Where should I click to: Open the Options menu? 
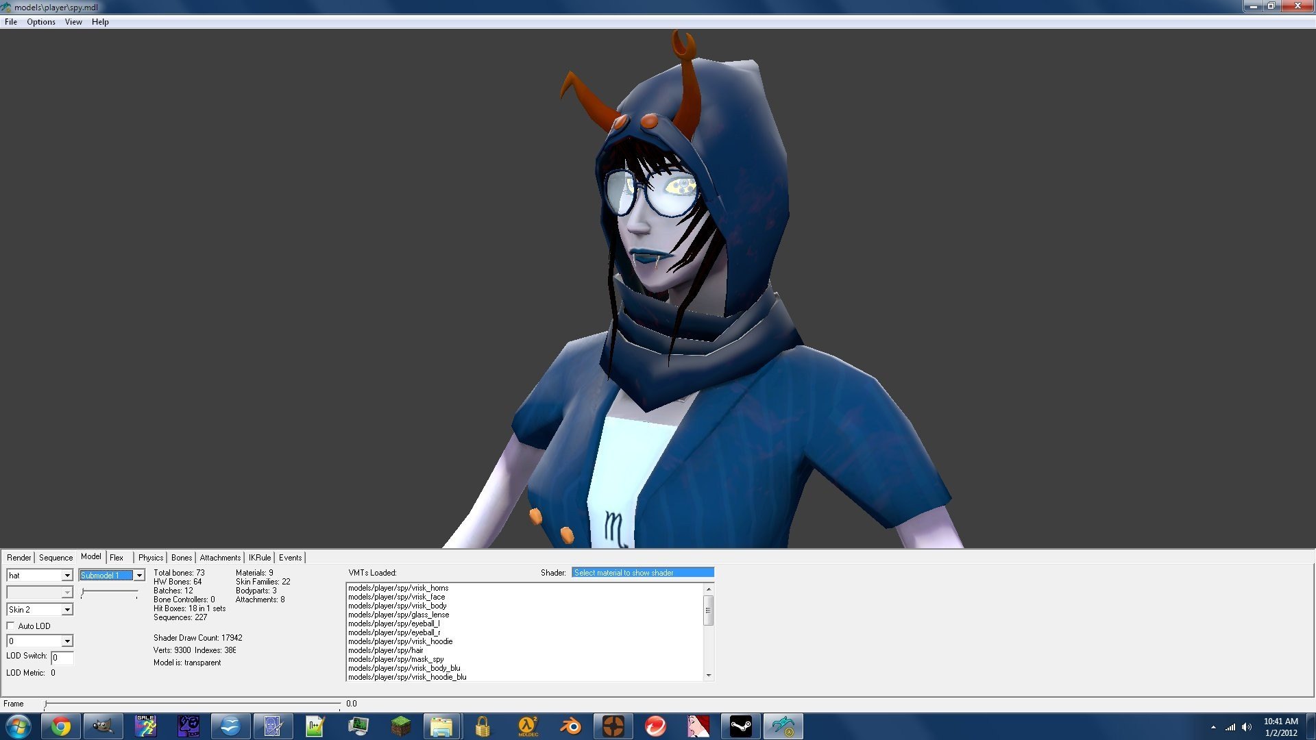[41, 22]
